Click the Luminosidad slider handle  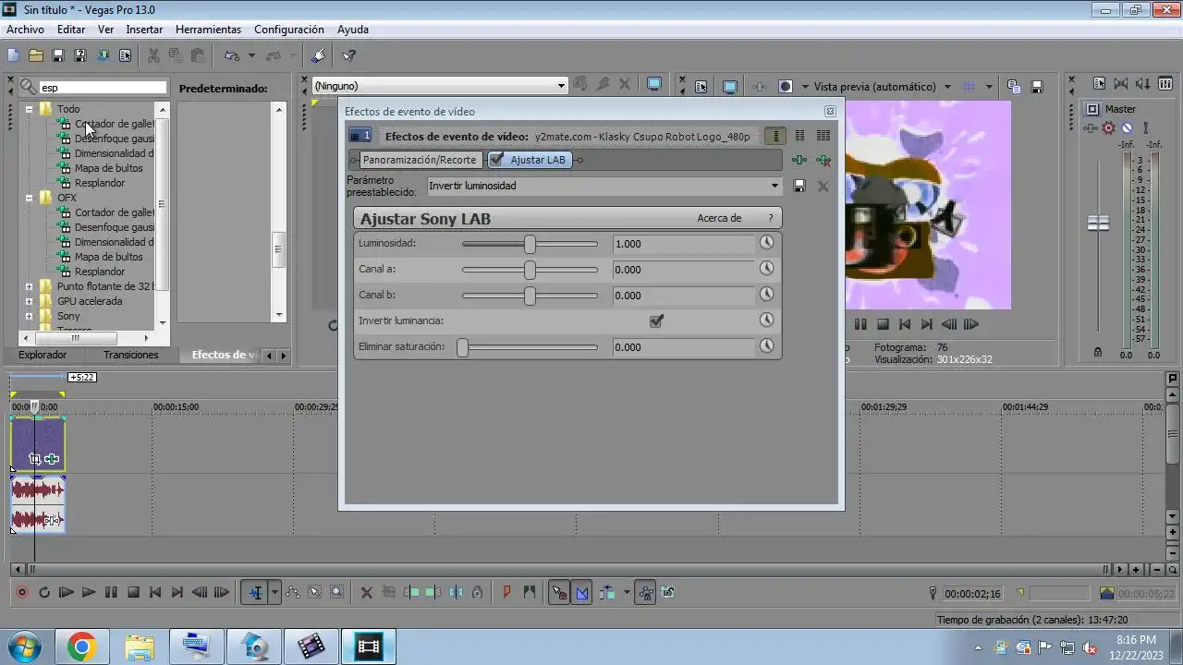tap(530, 244)
